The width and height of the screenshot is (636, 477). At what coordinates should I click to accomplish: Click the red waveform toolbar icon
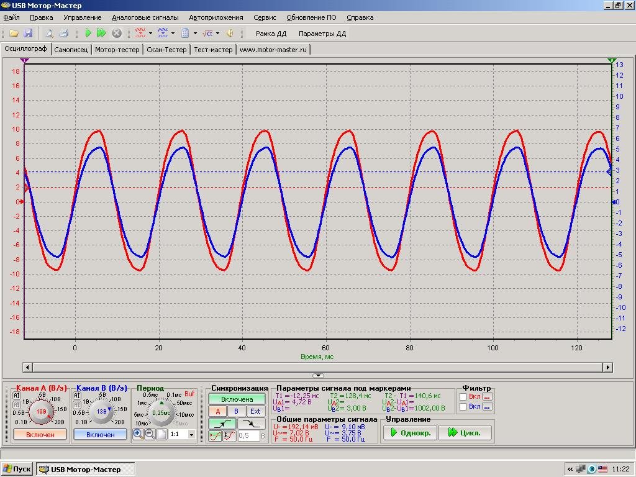tap(140, 34)
